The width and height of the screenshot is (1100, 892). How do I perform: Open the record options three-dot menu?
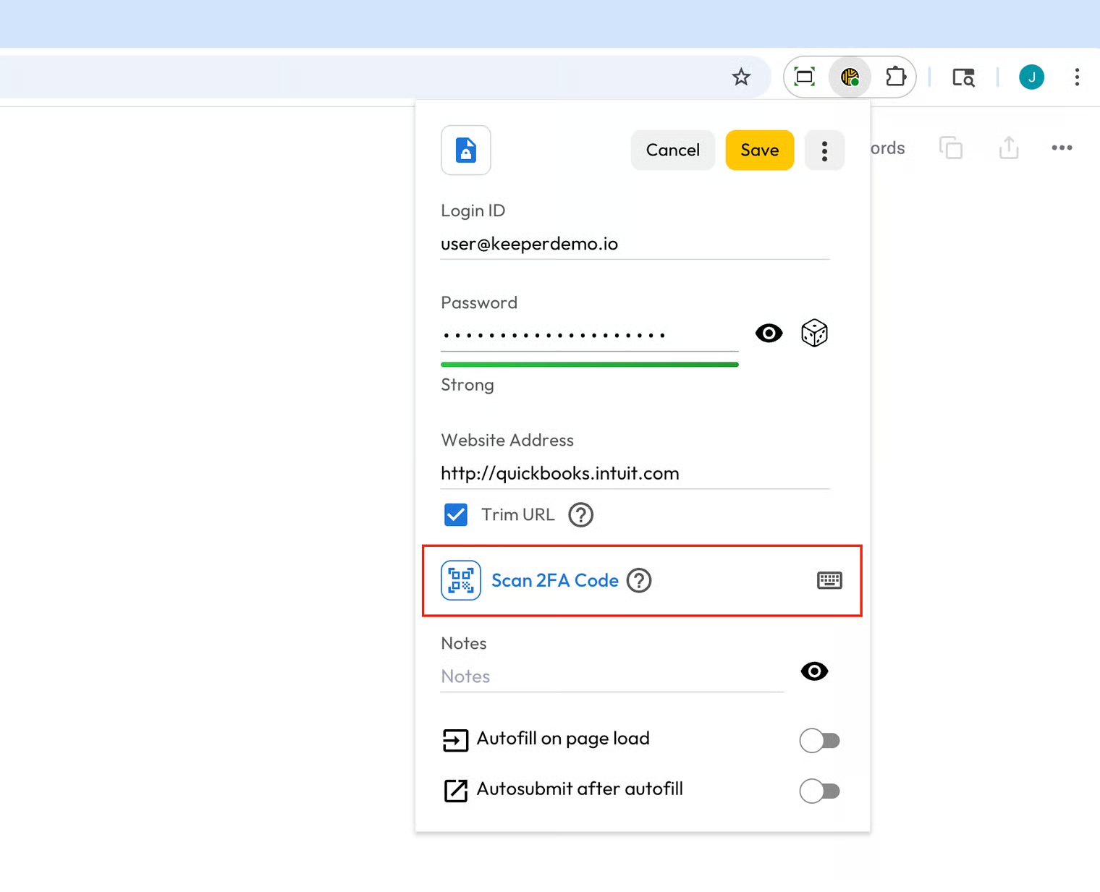tap(824, 150)
